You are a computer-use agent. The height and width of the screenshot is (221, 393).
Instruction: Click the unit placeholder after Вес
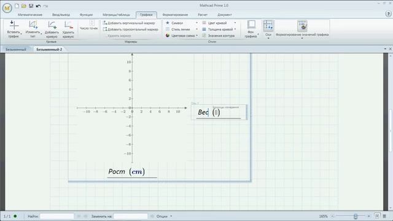point(216,112)
